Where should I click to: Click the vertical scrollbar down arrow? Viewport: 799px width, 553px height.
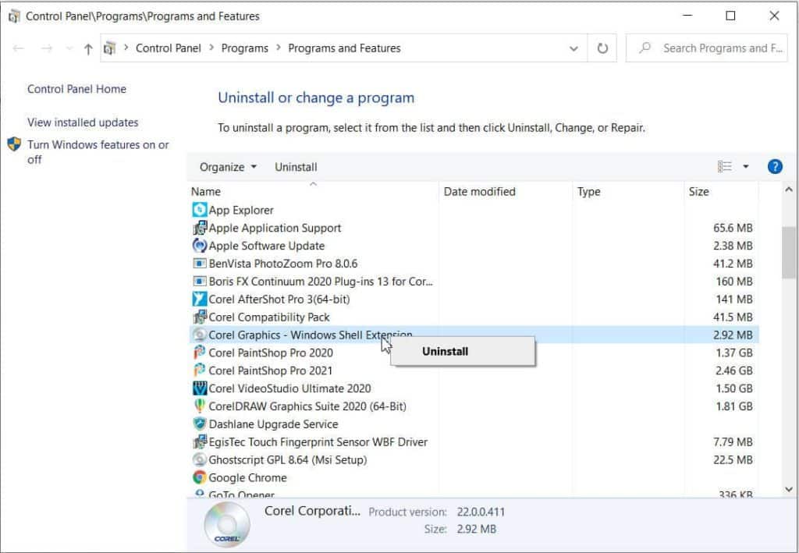pos(788,489)
